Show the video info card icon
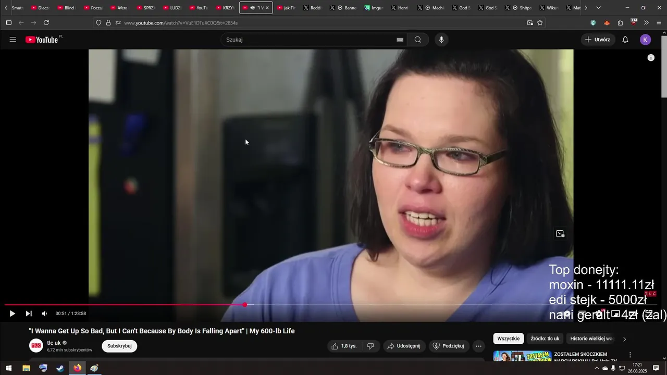Viewport: 667px width, 375px height. coord(651,58)
